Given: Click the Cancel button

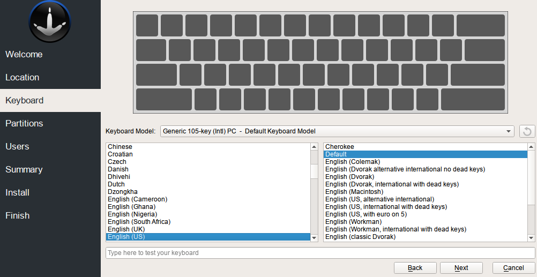Looking at the screenshot, I should point(514,268).
